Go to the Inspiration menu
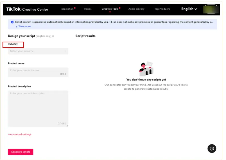Screen dimensions: 226x160 [x=67, y=9]
